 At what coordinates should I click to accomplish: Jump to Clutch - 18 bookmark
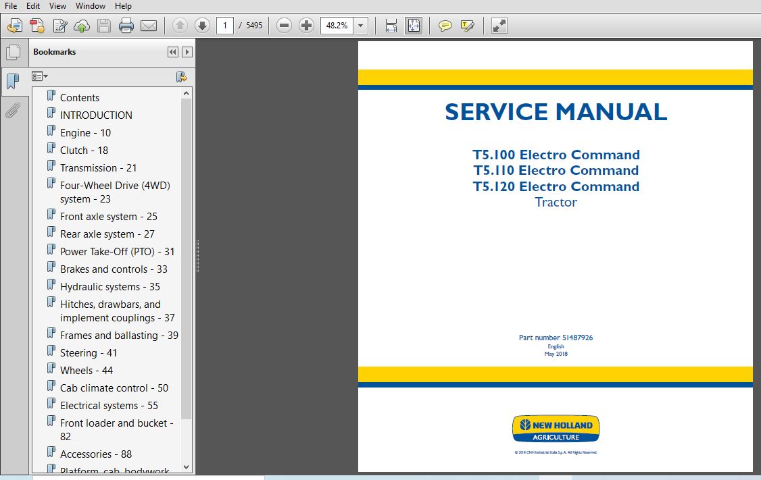click(84, 151)
